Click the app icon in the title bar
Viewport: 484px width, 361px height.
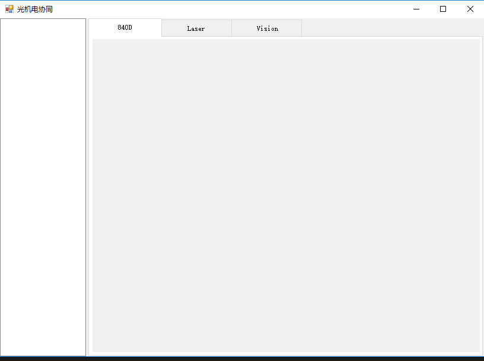(9, 9)
